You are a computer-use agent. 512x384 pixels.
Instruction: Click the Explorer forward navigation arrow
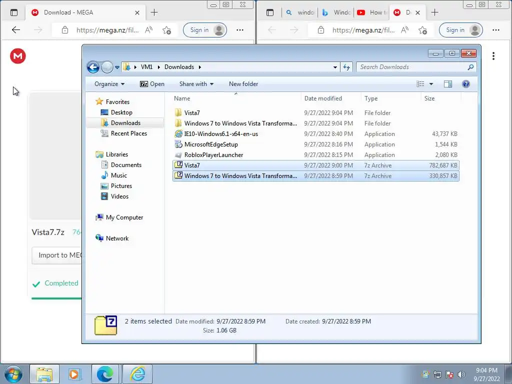[x=107, y=67]
